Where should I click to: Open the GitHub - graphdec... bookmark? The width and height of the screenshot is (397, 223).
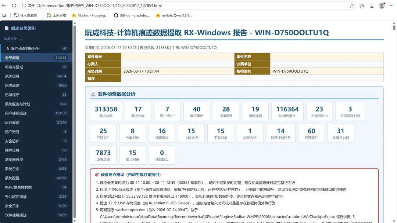132,15
